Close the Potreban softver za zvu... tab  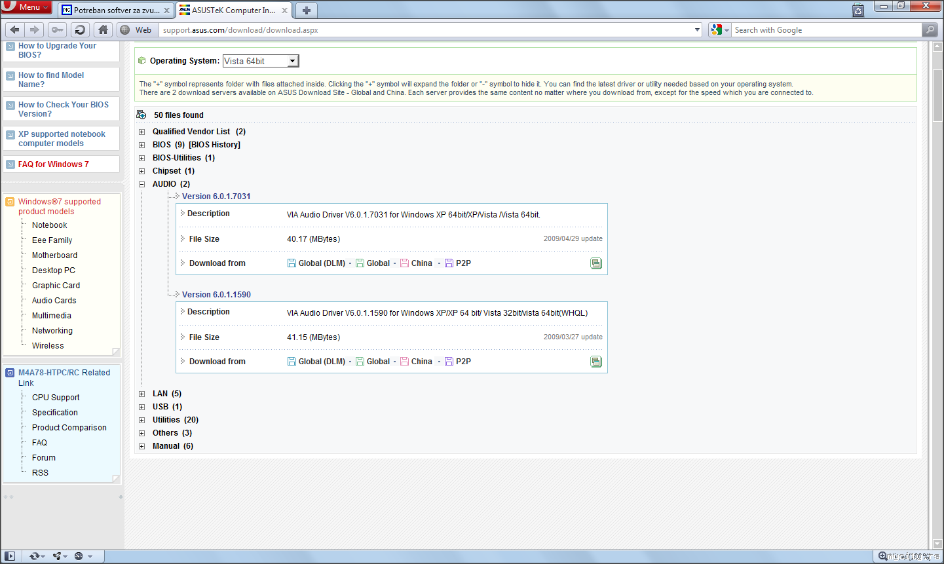click(166, 10)
